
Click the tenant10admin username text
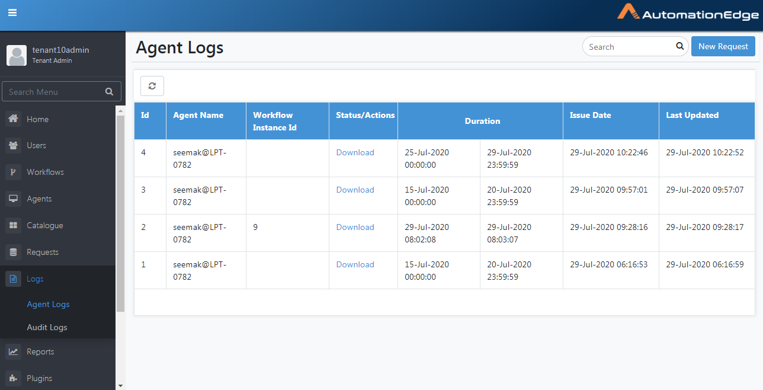coord(60,50)
